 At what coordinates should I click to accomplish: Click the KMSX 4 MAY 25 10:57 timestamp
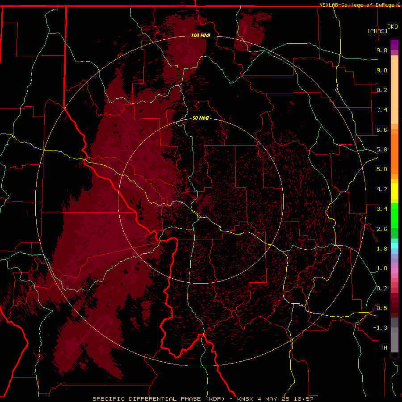click(275, 399)
